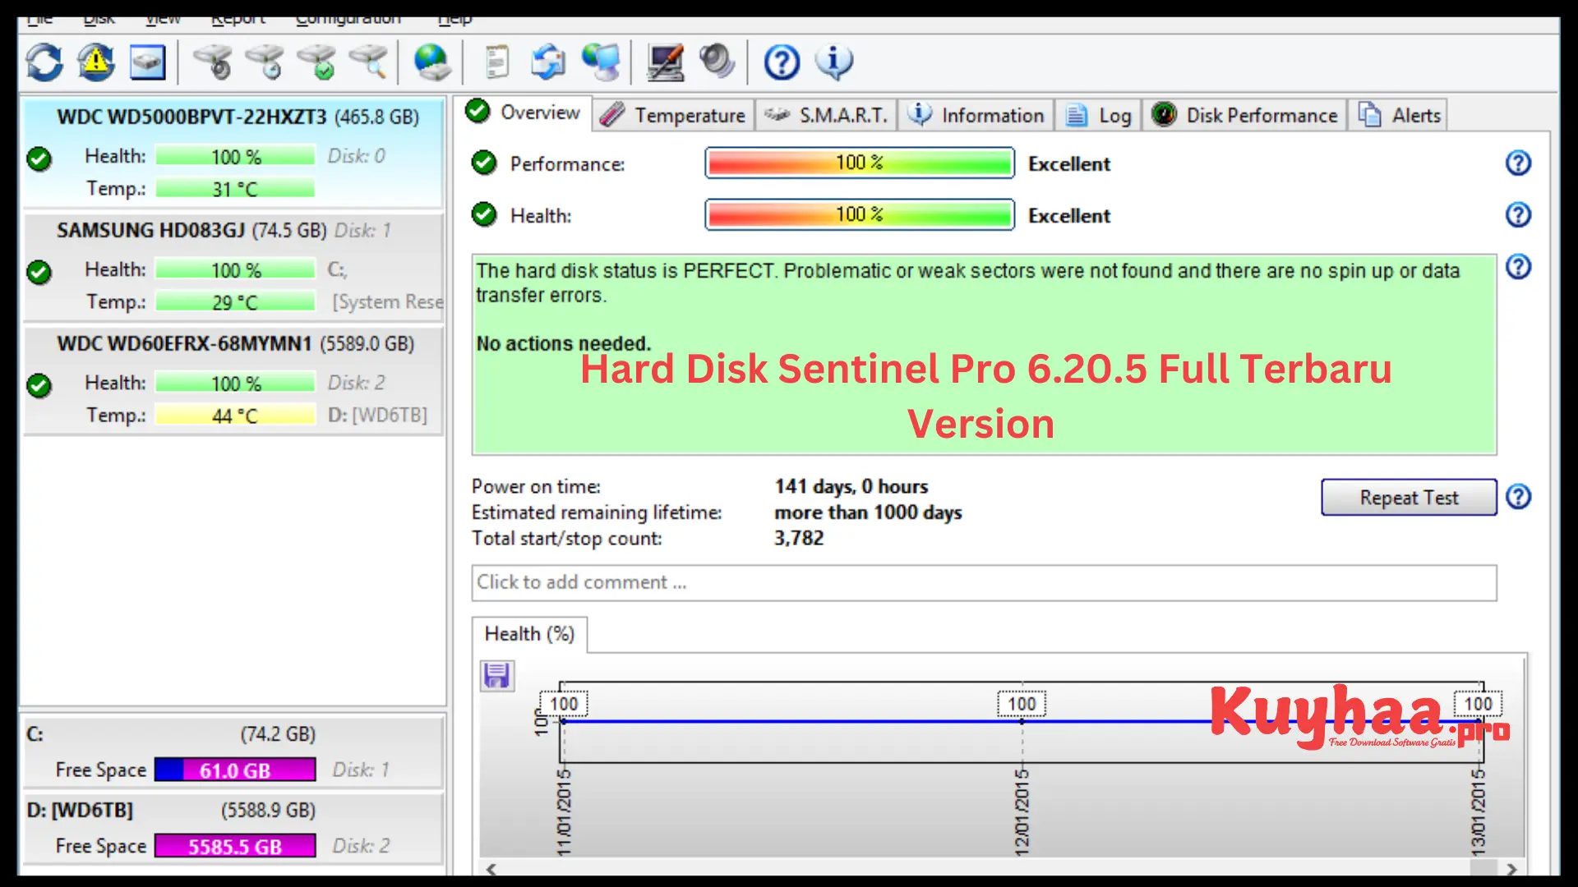Open the S.M.A.R.T. tab
The width and height of the screenshot is (1578, 887).
pyautogui.click(x=825, y=116)
